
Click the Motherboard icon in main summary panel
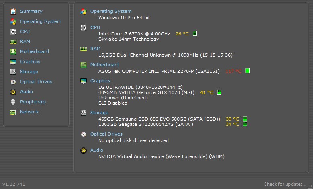(84, 65)
